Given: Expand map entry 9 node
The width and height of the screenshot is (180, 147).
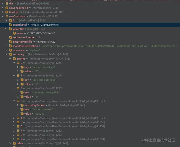Looking at the screenshot, I should (14, 139).
